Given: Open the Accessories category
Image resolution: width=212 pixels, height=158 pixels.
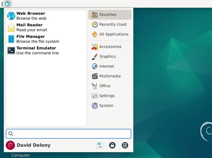Looking at the screenshot, I should [x=110, y=47].
